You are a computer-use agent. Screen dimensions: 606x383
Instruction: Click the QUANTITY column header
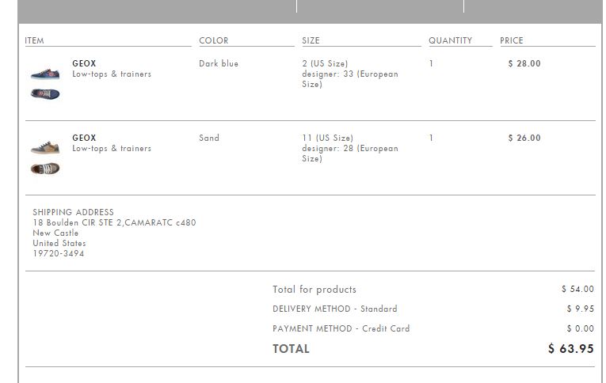click(450, 40)
